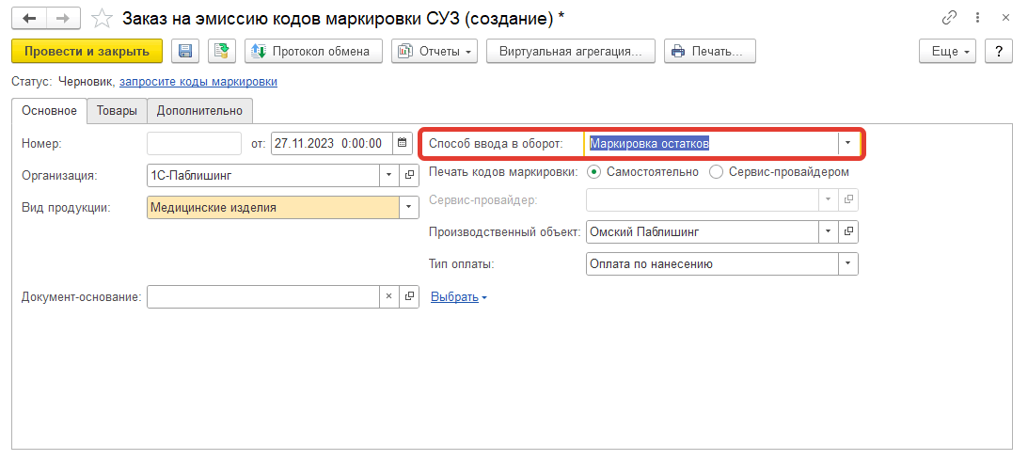Switch to the Товары tab
Screen dimensions: 1028x460
point(117,111)
